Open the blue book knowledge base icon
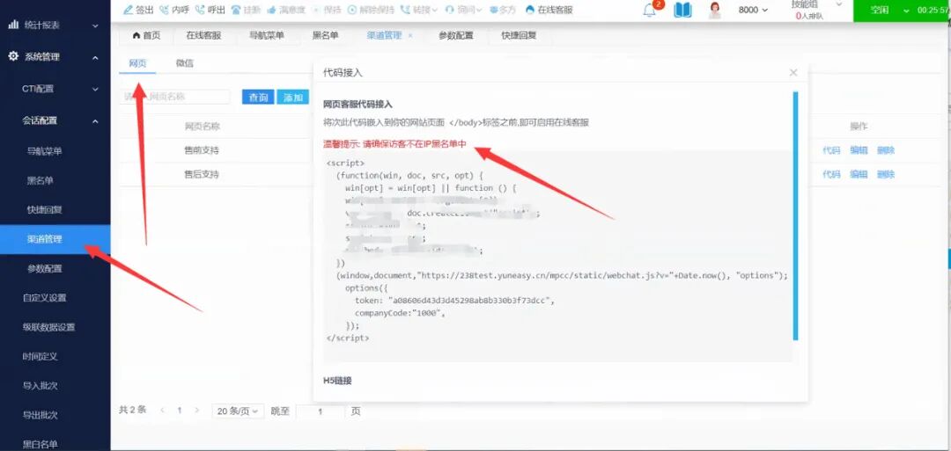 click(x=682, y=10)
